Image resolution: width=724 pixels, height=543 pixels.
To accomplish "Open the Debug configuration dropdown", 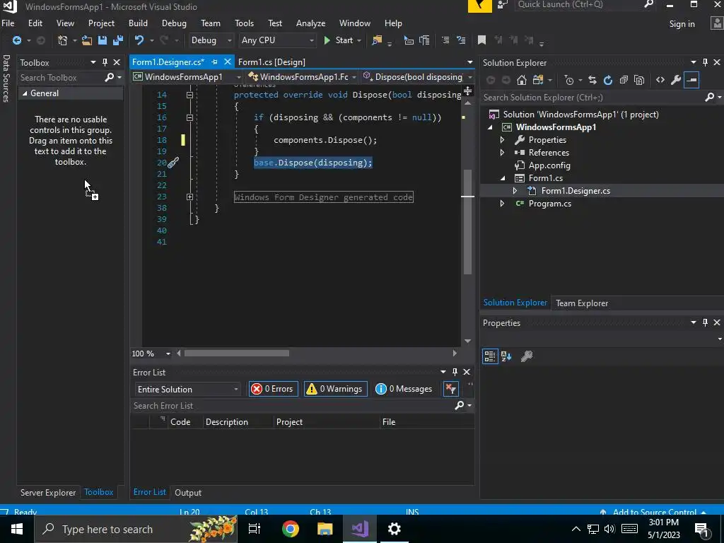I will [211, 40].
